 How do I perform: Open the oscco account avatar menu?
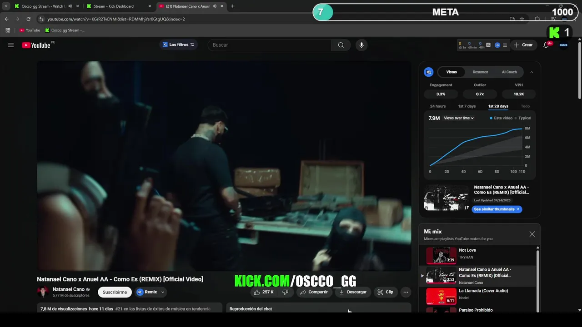click(x=563, y=45)
